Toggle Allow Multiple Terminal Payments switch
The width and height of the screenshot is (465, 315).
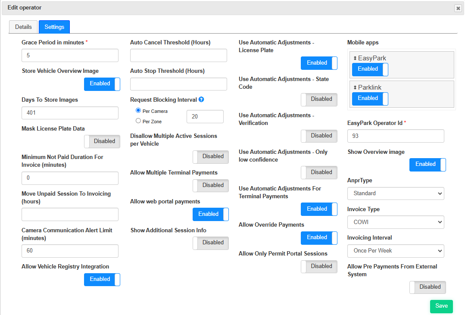(x=211, y=186)
